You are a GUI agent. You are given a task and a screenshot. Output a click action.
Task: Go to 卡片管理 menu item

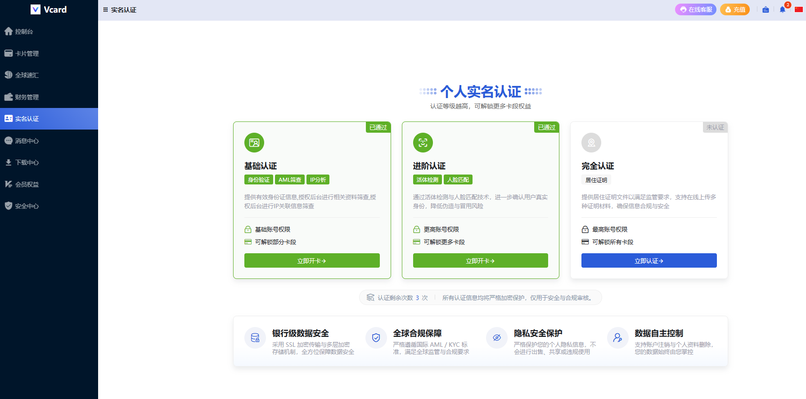pos(49,53)
